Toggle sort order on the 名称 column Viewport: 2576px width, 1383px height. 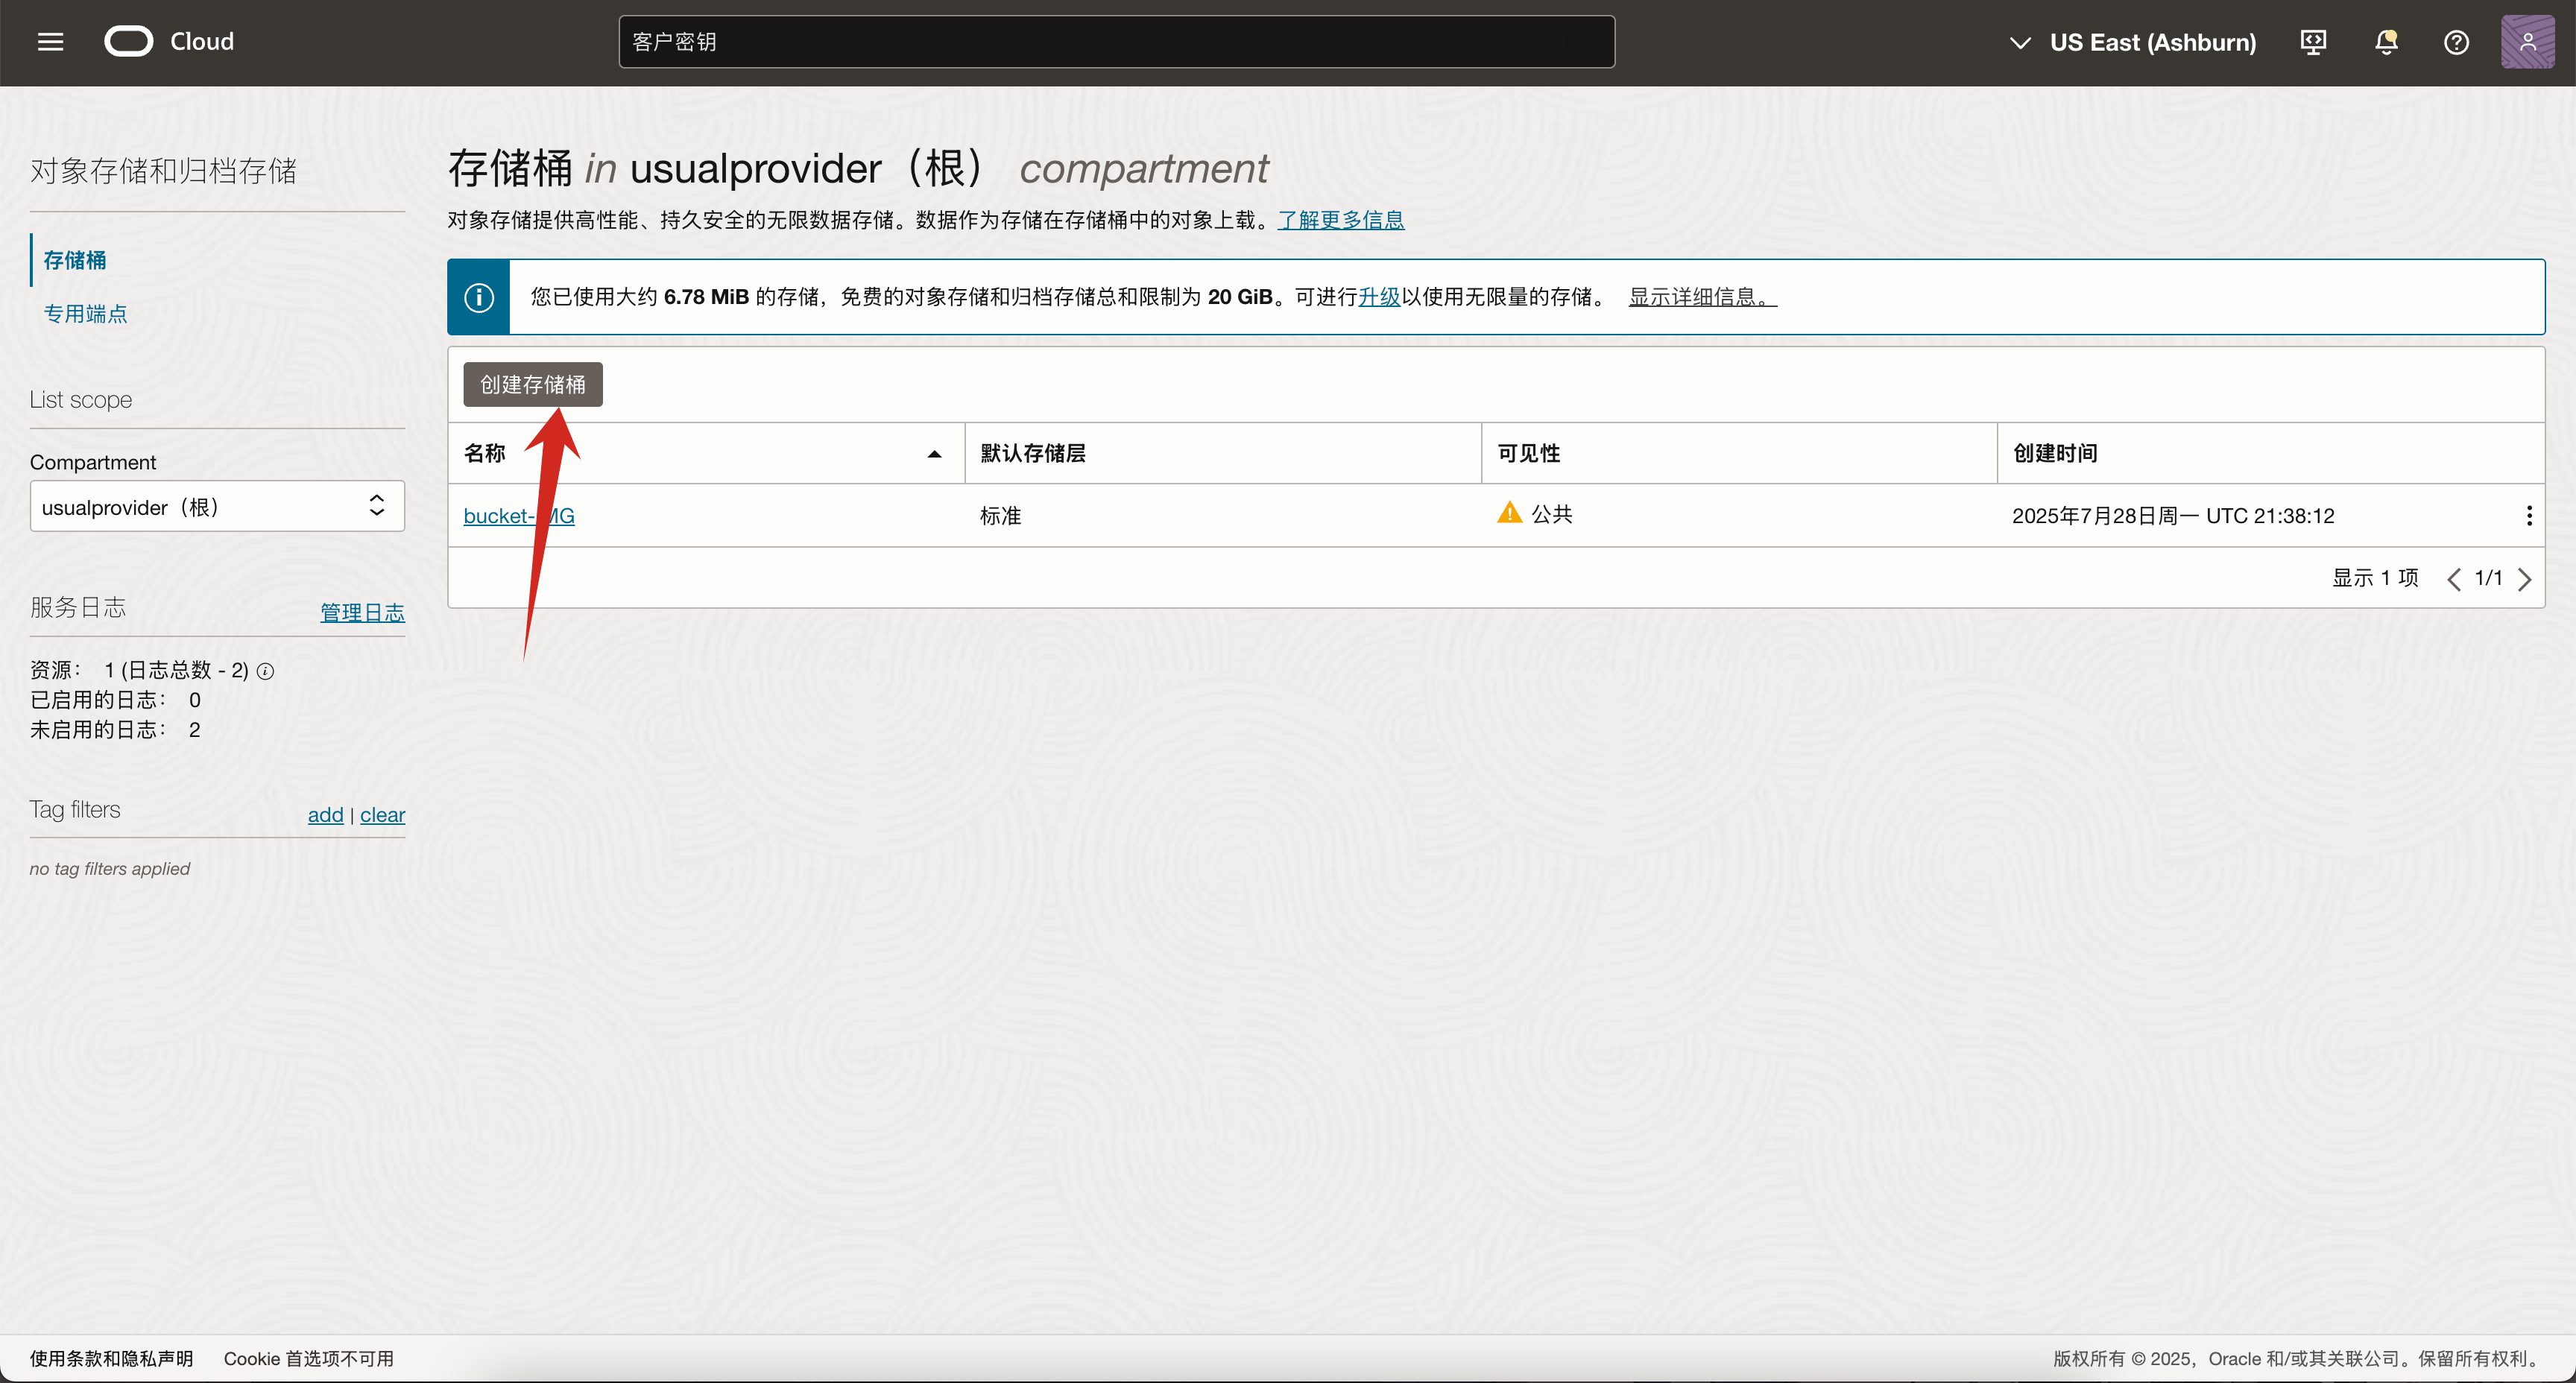pos(933,452)
